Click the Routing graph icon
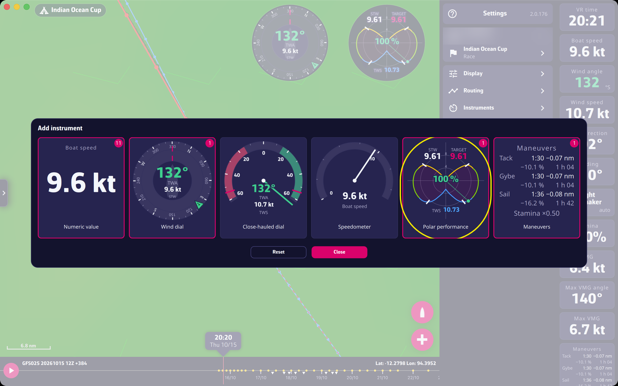618x386 pixels. [453, 91]
